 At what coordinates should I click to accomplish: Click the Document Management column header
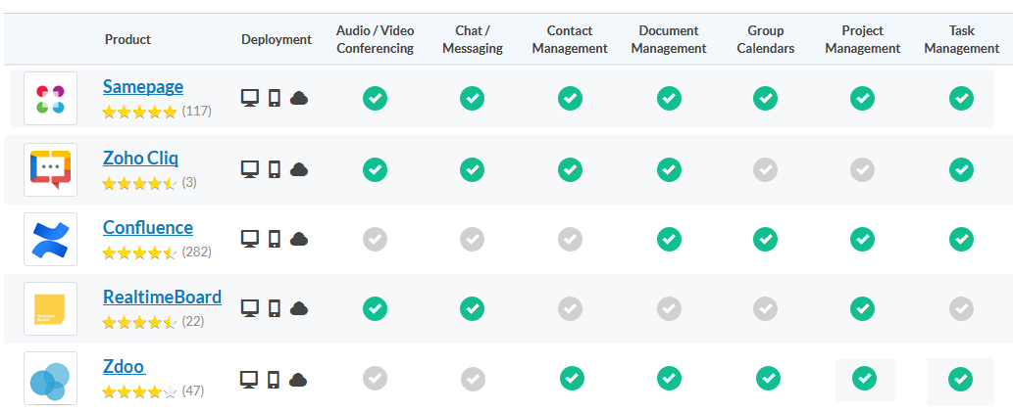tap(669, 39)
